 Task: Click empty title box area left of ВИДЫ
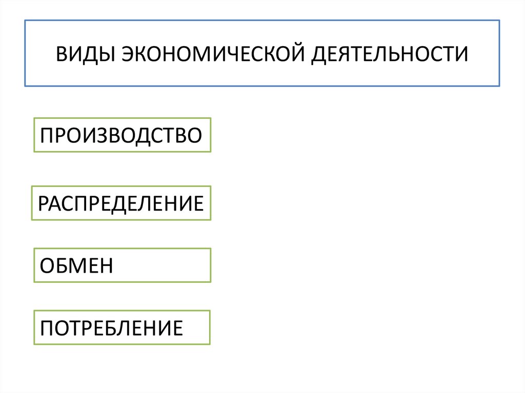[40, 53]
